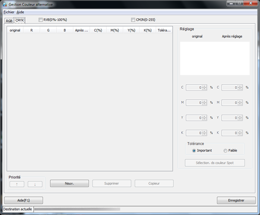
Task: Click the Après réglage K spinner arrows
Action: click(x=240, y=133)
